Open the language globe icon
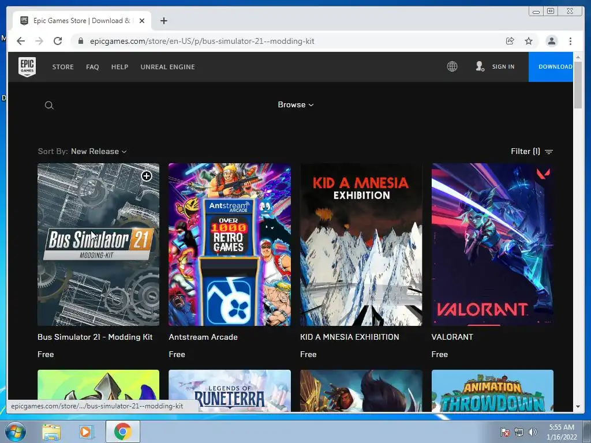Screen dimensions: 591x443 [452, 67]
